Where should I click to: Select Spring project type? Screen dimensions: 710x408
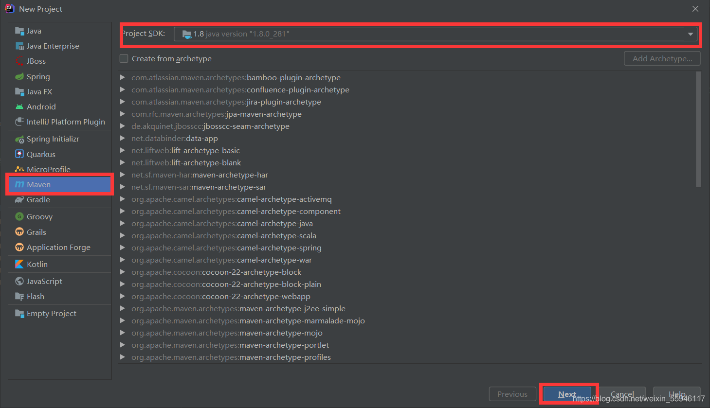click(59, 77)
